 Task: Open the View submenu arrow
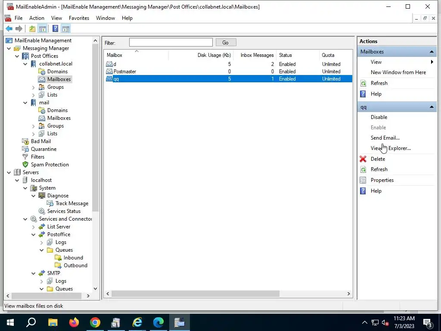(x=432, y=62)
